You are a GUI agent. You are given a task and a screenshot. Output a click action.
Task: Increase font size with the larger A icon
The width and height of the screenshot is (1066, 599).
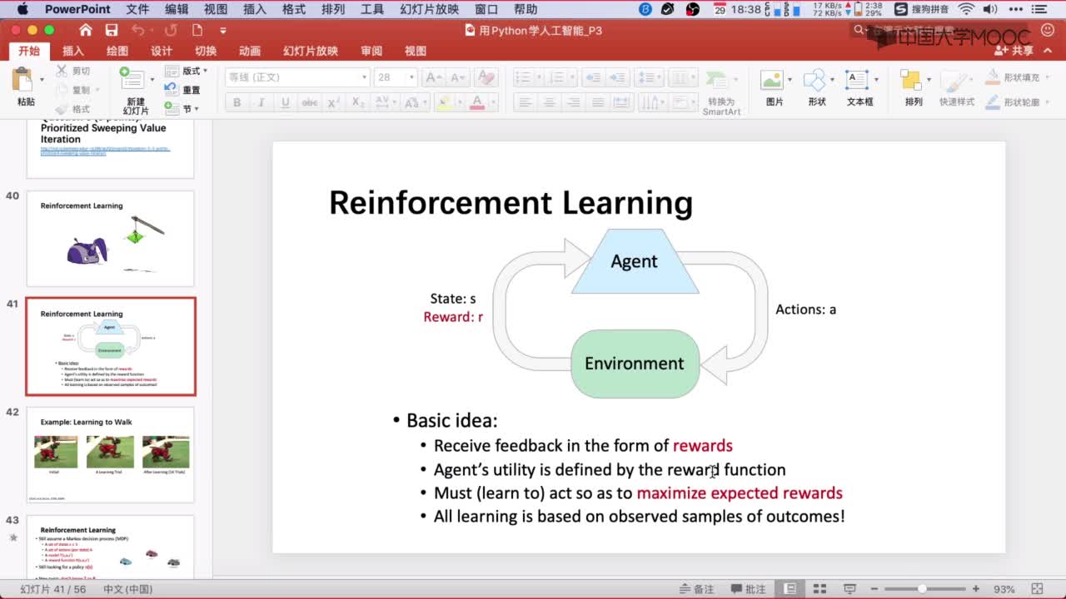coord(433,77)
